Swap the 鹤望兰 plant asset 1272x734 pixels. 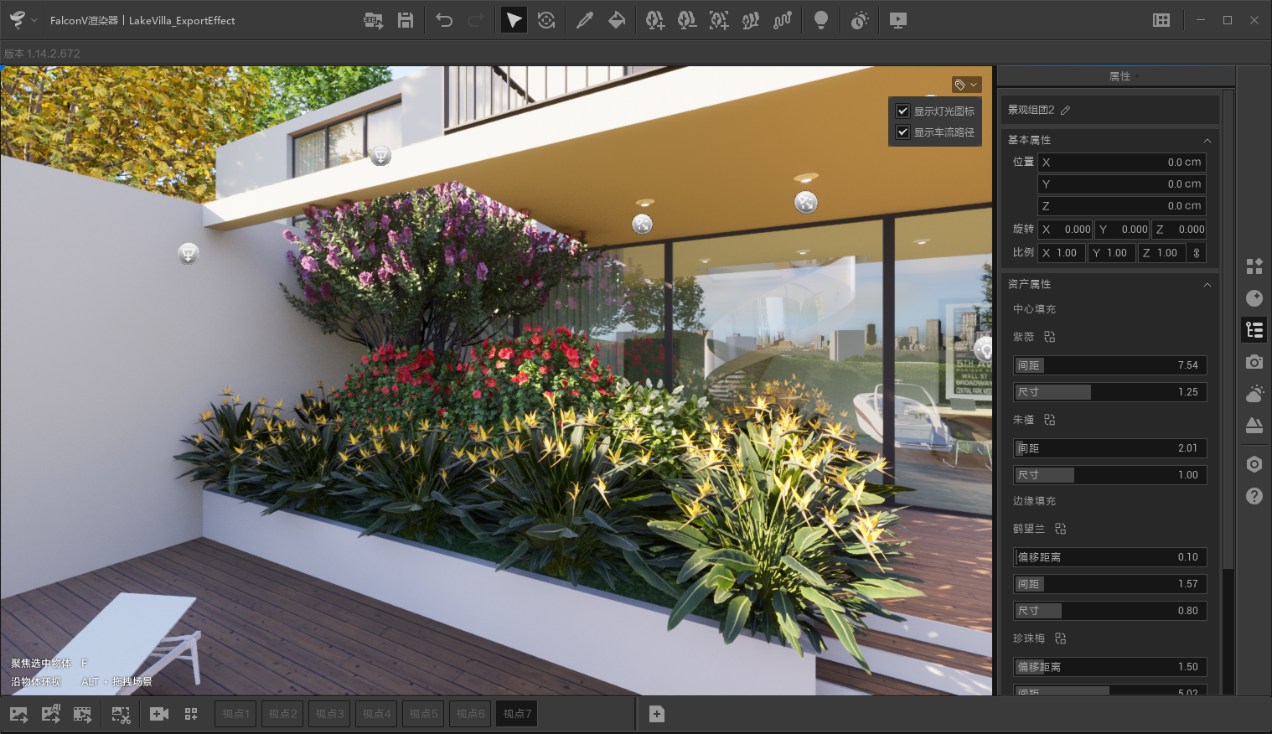(1060, 529)
